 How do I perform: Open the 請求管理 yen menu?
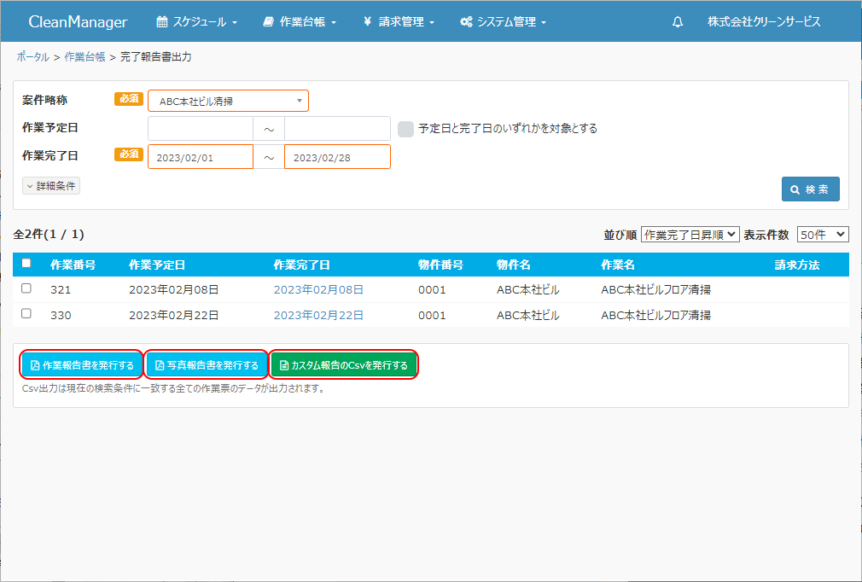click(x=399, y=22)
